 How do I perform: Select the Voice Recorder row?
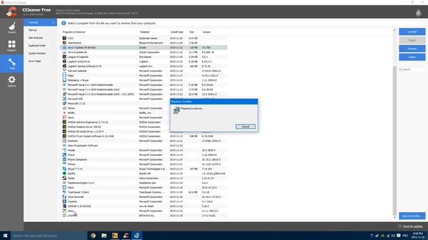144,197
